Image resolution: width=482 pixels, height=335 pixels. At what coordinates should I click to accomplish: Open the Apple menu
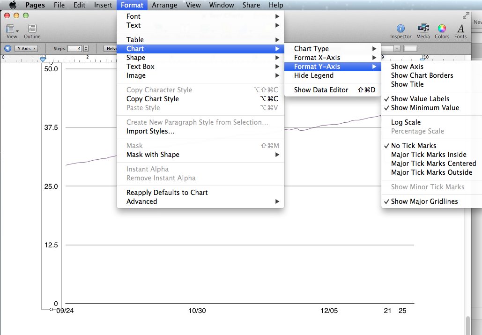[x=13, y=5]
